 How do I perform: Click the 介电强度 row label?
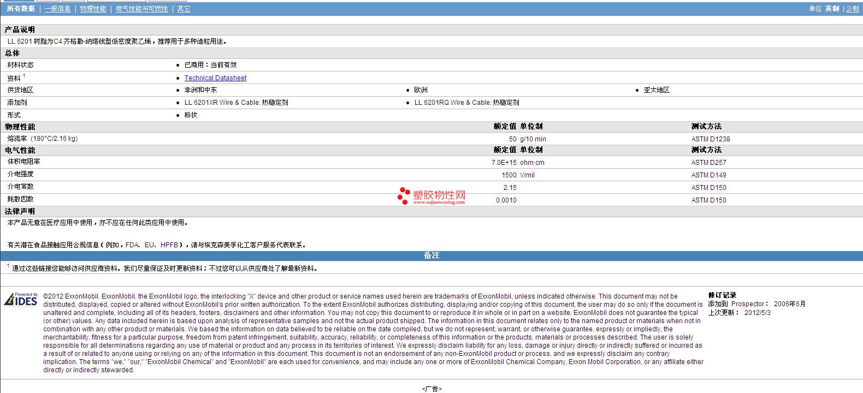[20, 174]
